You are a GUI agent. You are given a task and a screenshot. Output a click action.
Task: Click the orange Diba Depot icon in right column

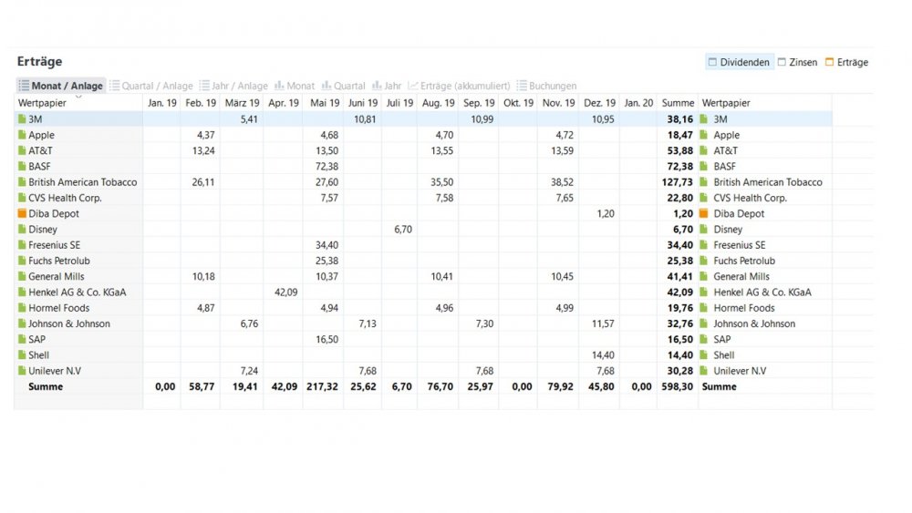[x=704, y=213]
